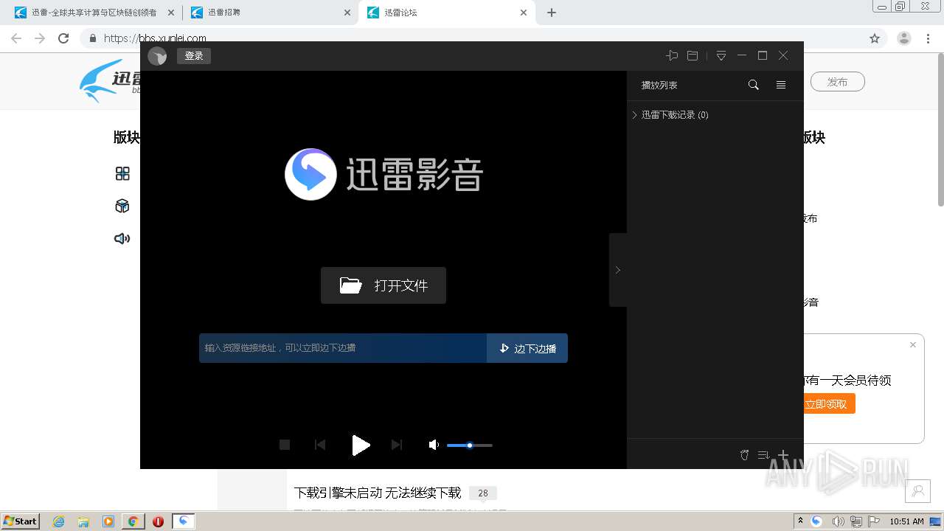This screenshot has width=944, height=531.
Task: Select the Xunlei player taskbar button
Action: (x=184, y=521)
